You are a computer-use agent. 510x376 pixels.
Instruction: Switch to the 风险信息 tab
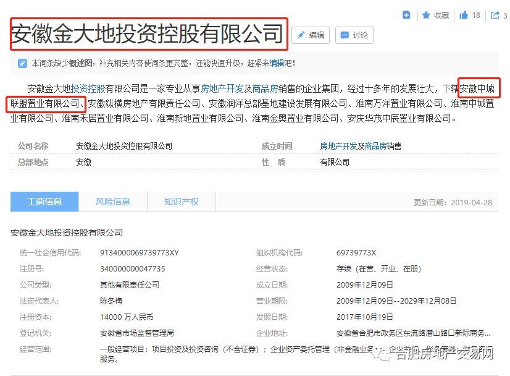click(113, 202)
